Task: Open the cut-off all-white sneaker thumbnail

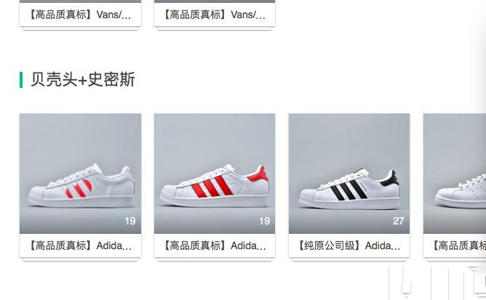Action: coord(455,174)
